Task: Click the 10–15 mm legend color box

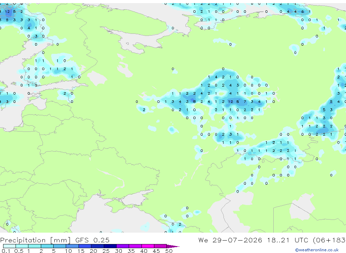Action: pos(72,246)
